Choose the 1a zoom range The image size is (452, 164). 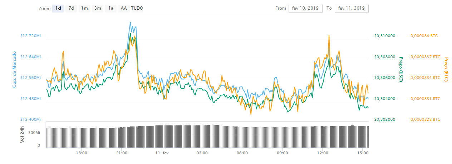coord(111,8)
